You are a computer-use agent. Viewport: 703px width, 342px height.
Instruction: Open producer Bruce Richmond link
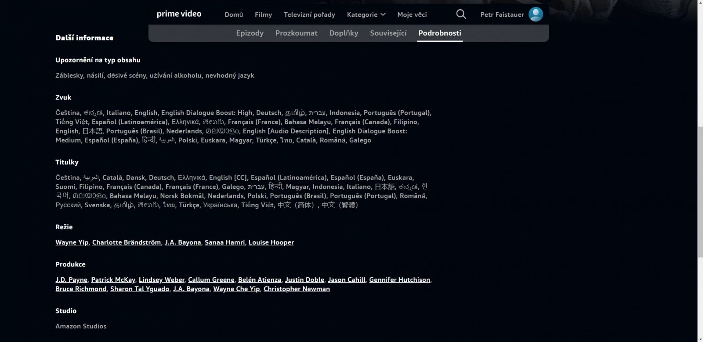pos(81,289)
